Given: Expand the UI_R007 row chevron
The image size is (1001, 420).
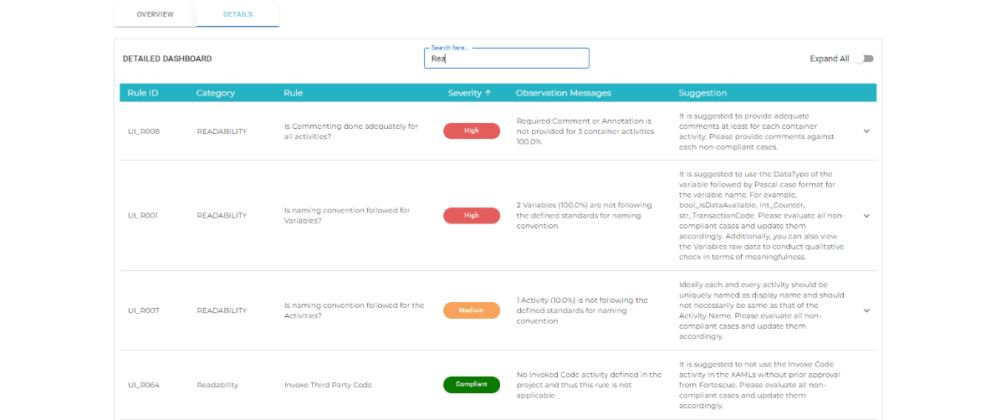Looking at the screenshot, I should tap(866, 310).
